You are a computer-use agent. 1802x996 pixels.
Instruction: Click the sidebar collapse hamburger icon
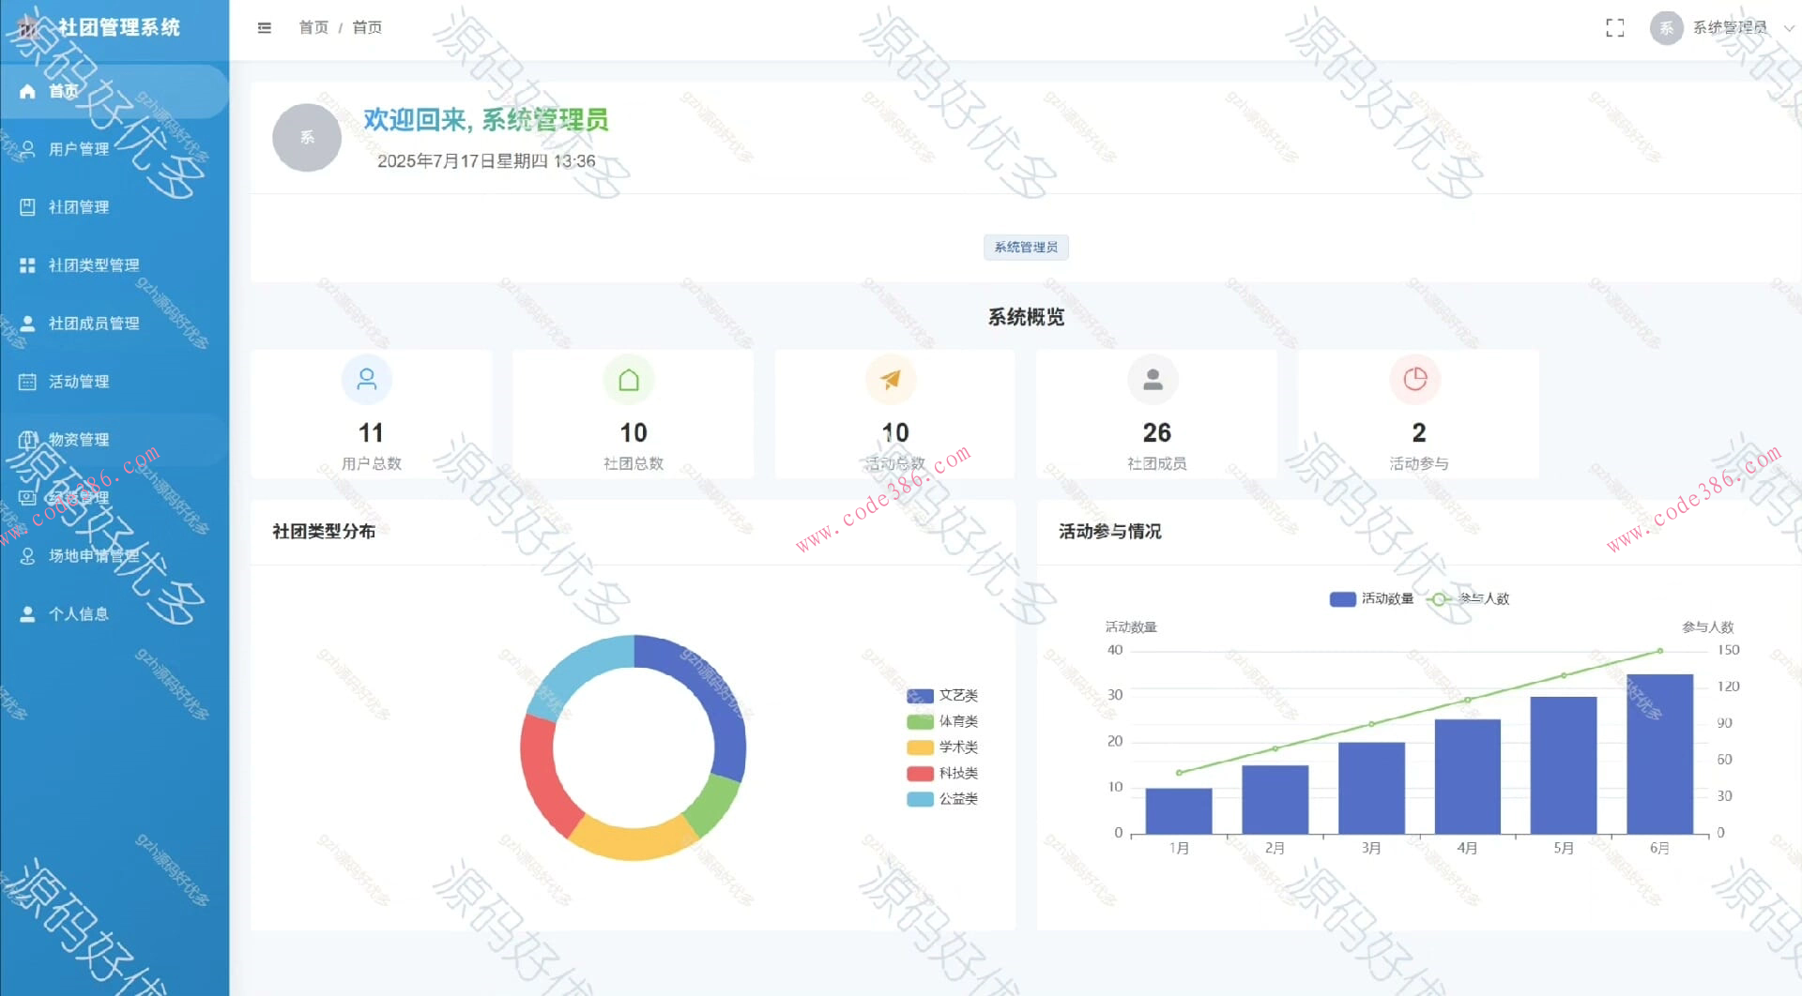pyautogui.click(x=265, y=28)
